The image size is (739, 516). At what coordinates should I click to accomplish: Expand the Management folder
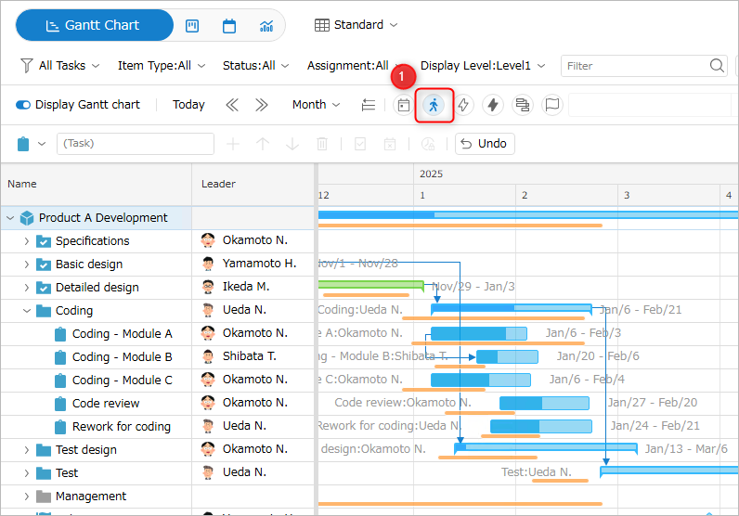[x=27, y=497]
